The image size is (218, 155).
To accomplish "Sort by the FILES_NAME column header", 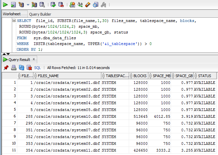I will click(x=68, y=76).
